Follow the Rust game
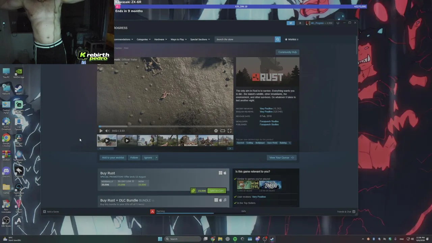 134,158
